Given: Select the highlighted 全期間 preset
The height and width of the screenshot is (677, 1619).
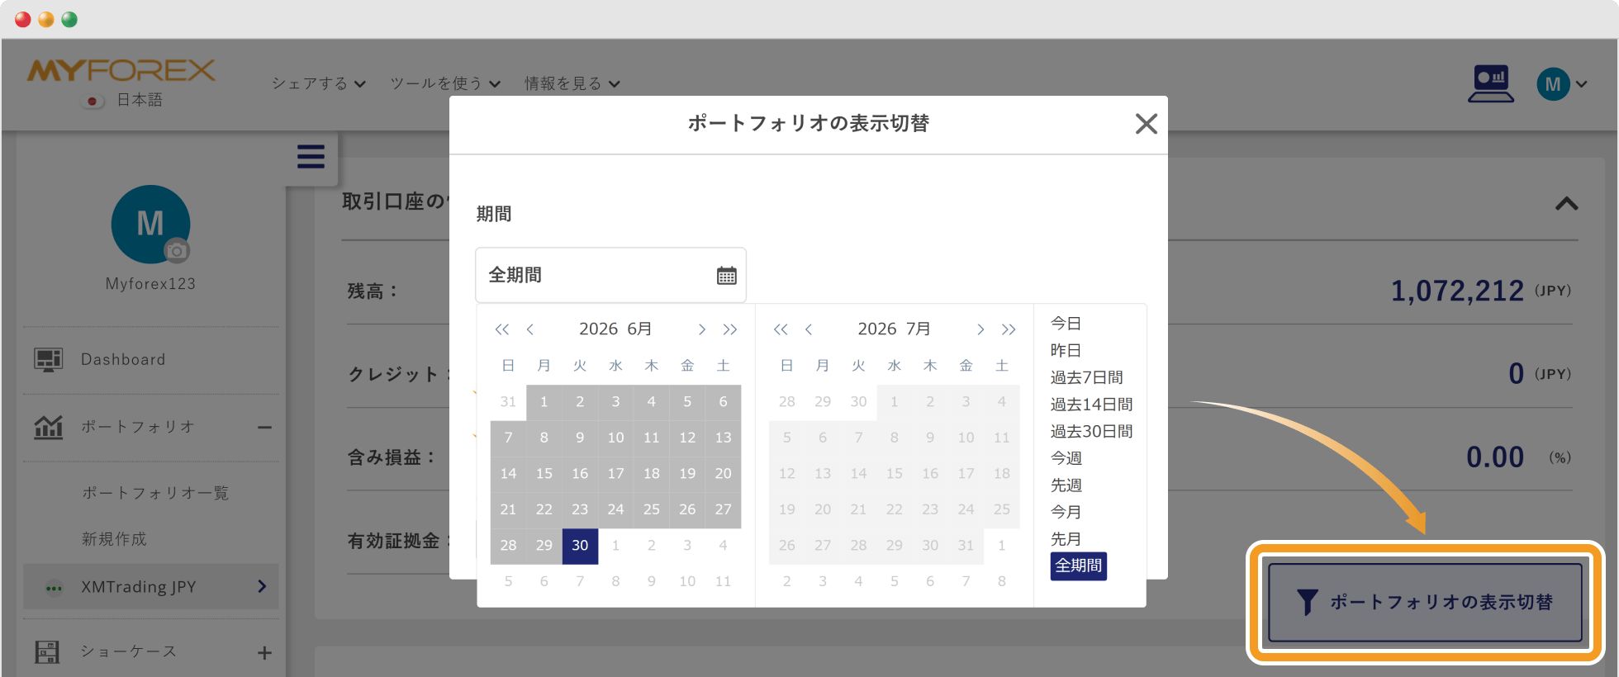Looking at the screenshot, I should (1078, 566).
